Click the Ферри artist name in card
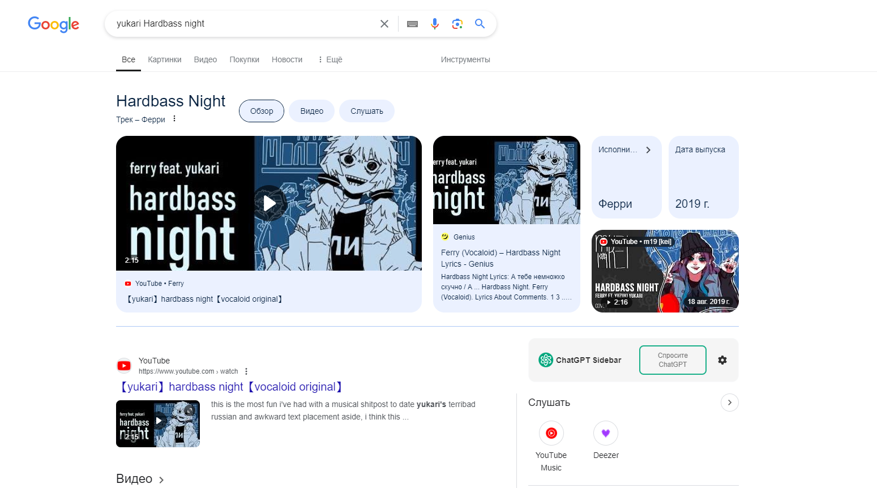877x488 pixels. pyautogui.click(x=615, y=204)
